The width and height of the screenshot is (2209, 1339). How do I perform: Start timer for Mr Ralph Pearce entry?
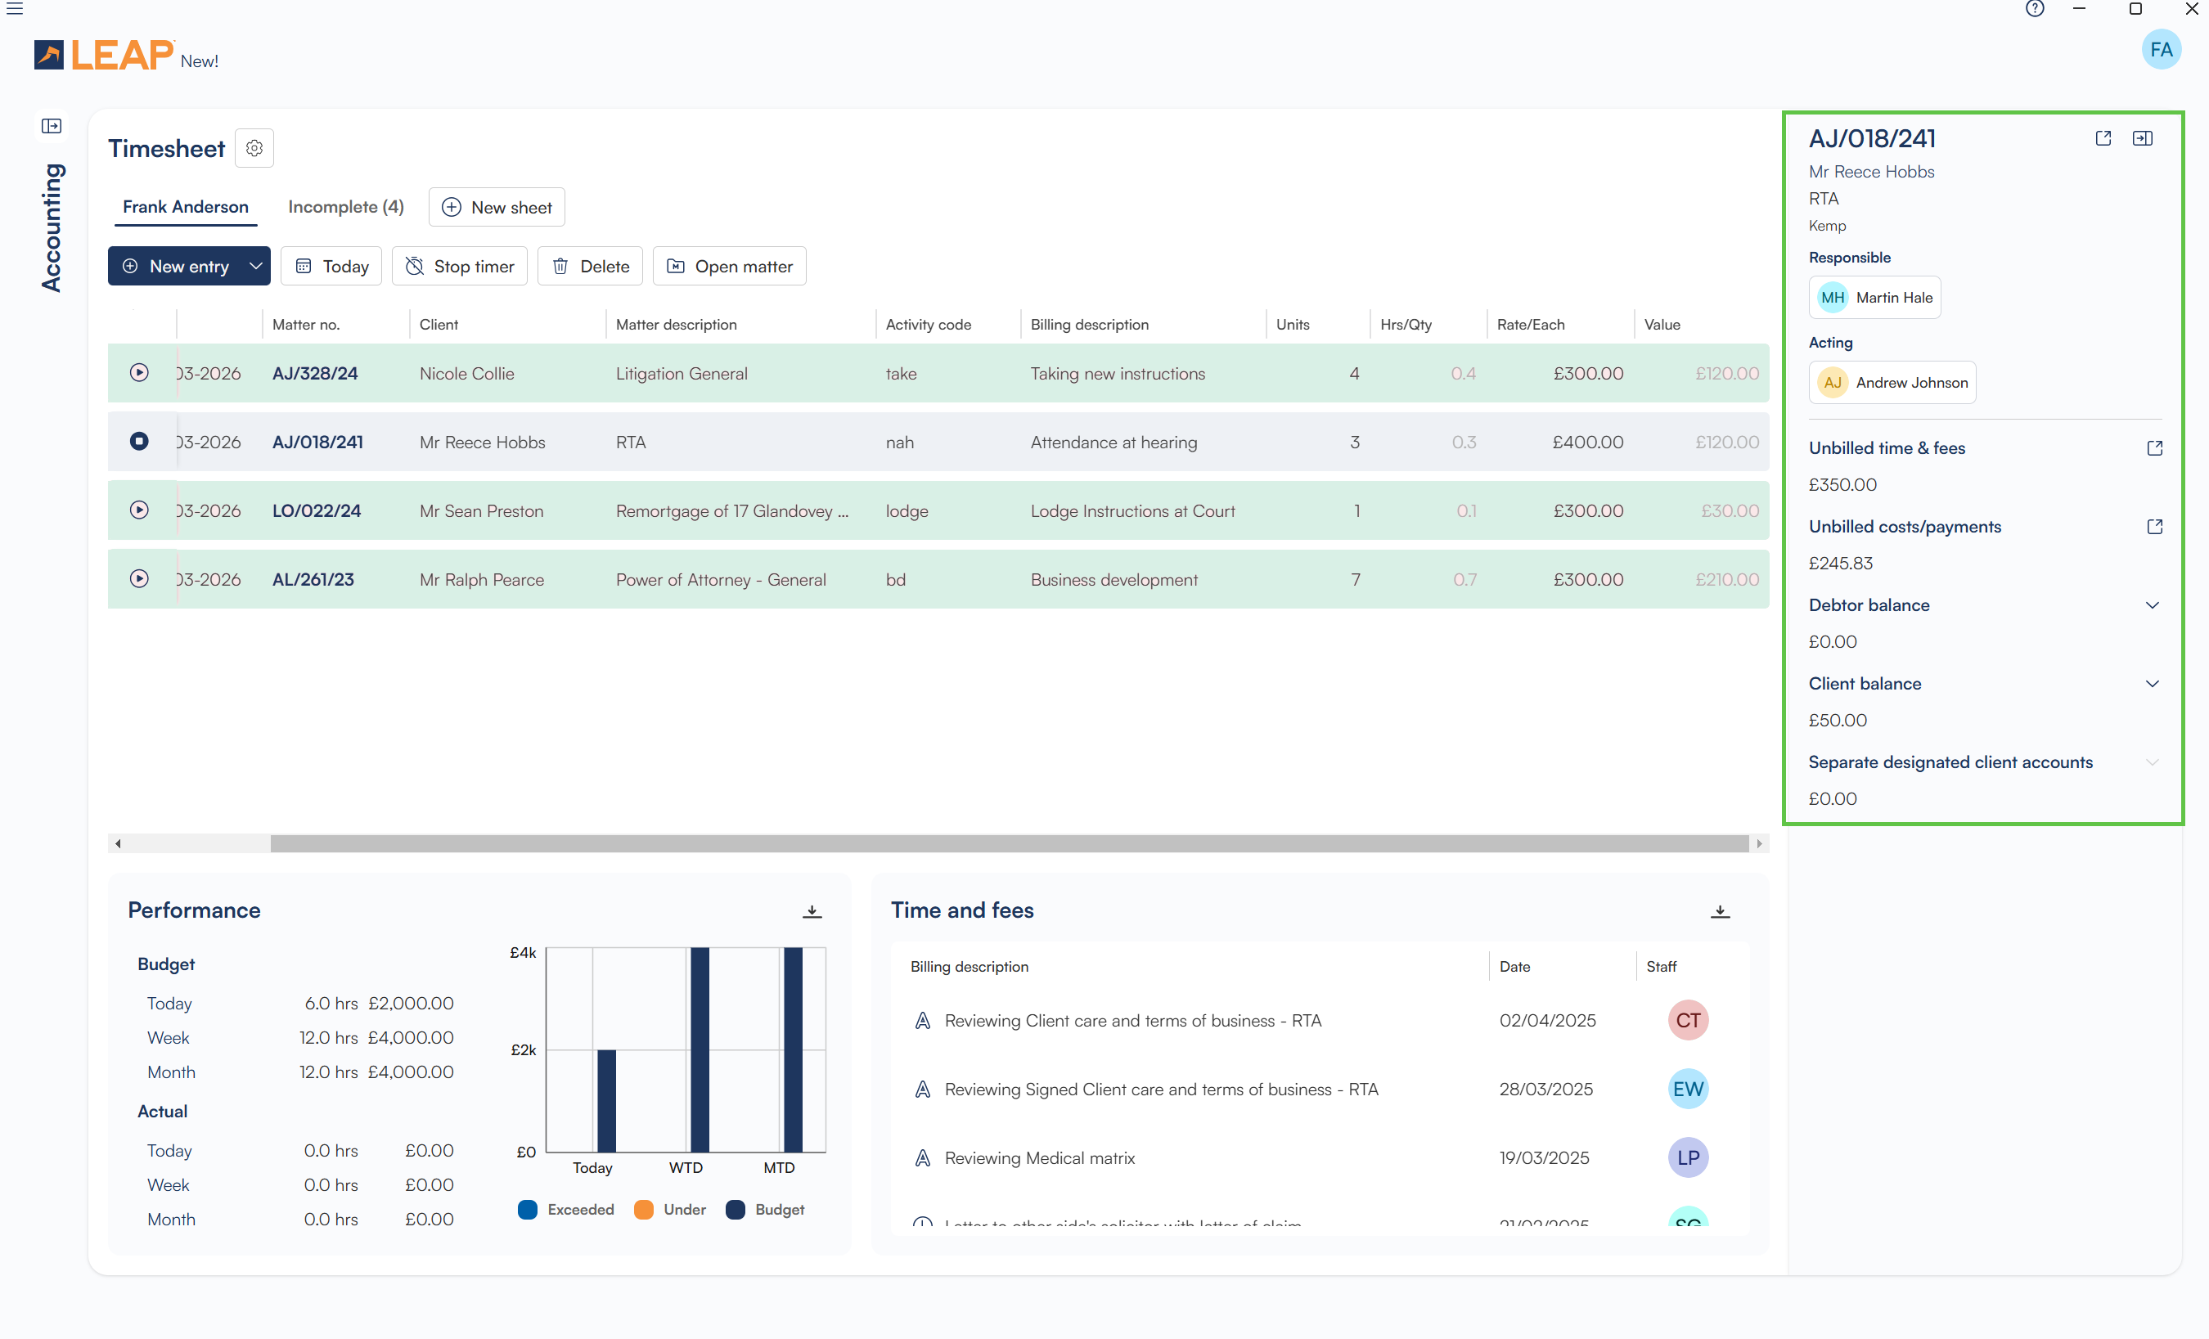point(139,579)
